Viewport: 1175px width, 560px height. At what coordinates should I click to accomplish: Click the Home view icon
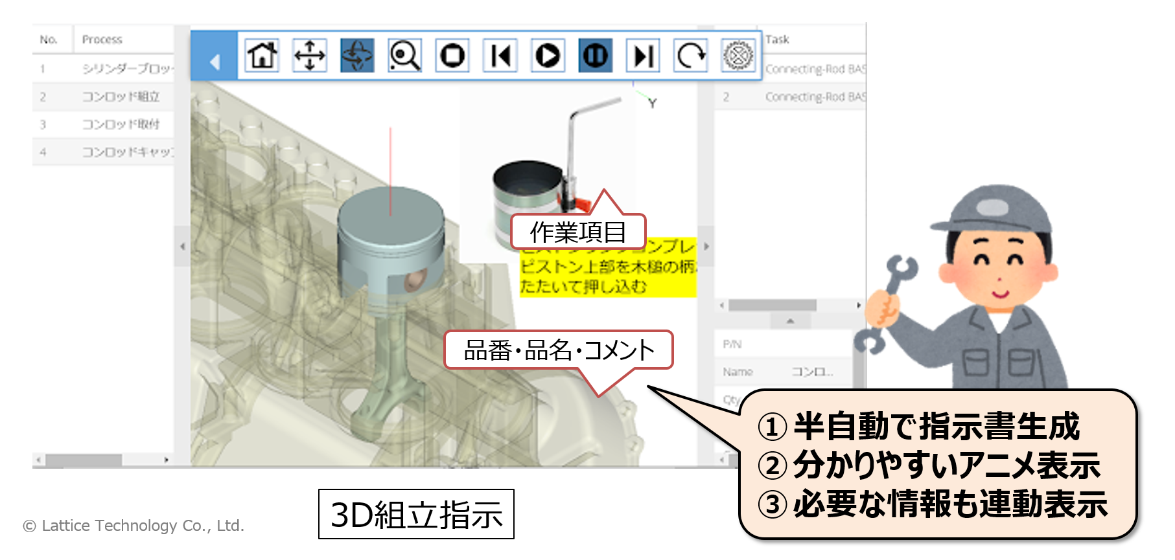[262, 55]
